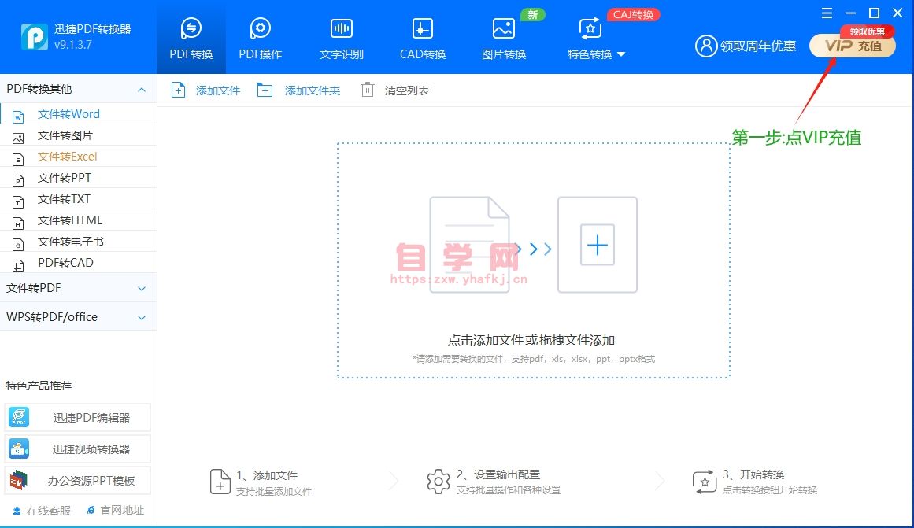
Task: Select 文件转Word in sidebar
Action: tap(68, 114)
